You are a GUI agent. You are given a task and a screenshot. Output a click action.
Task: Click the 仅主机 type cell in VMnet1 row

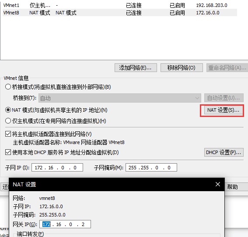point(40,5)
